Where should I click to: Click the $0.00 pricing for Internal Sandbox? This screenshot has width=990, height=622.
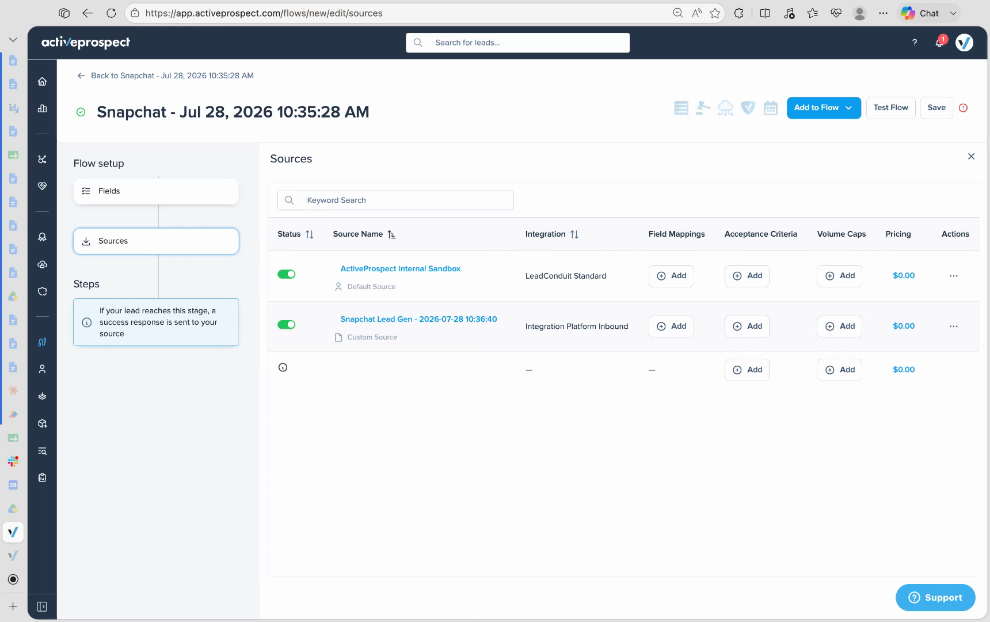(904, 276)
